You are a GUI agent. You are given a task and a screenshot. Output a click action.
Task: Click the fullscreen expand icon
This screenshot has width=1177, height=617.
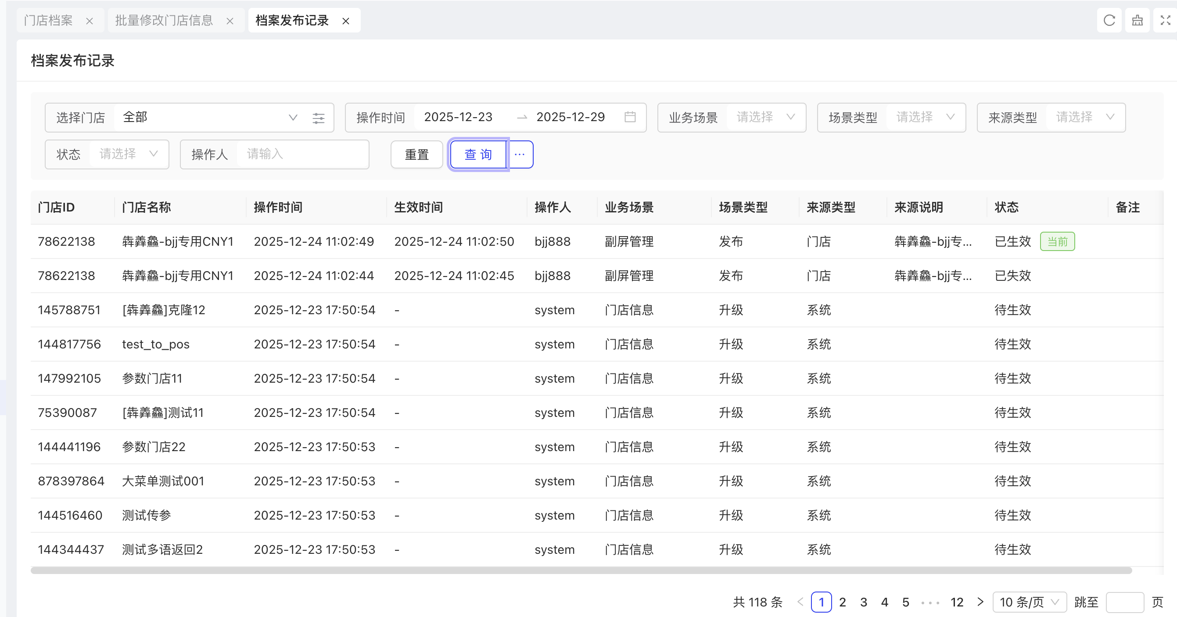click(x=1165, y=21)
